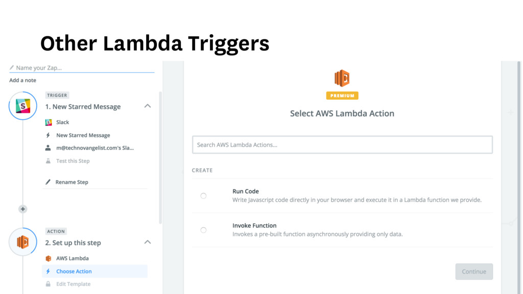Click the Rename Step link
The image size is (523, 294).
tap(72, 182)
